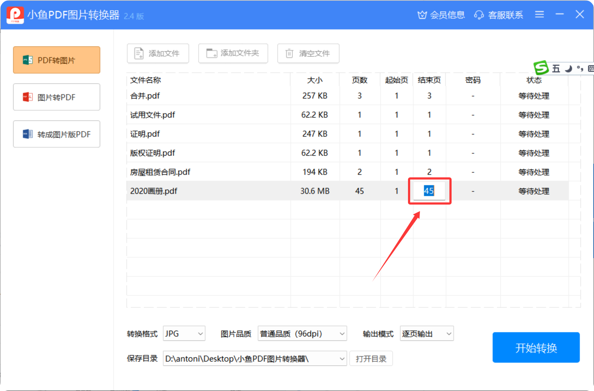Click the 添加文件夹 button
Image resolution: width=594 pixels, height=391 pixels.
(233, 53)
